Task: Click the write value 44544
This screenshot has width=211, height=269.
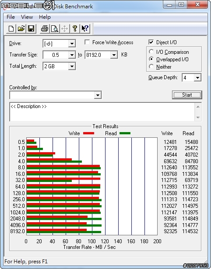Action: (170, 155)
